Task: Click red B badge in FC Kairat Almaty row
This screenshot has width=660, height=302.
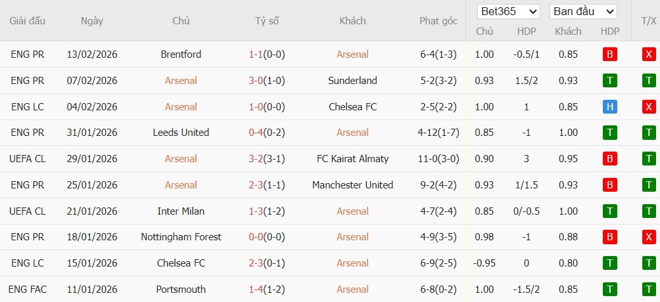Action: tap(609, 159)
